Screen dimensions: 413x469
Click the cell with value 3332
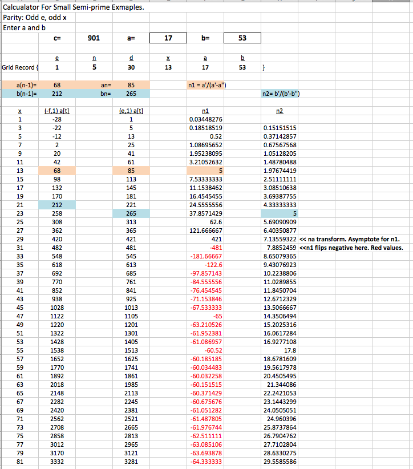click(x=57, y=462)
